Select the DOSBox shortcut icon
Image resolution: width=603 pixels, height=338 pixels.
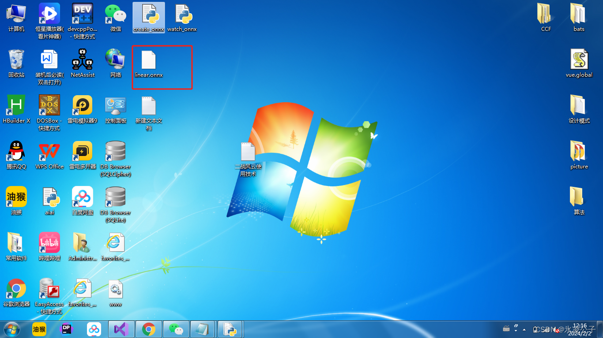(49, 112)
